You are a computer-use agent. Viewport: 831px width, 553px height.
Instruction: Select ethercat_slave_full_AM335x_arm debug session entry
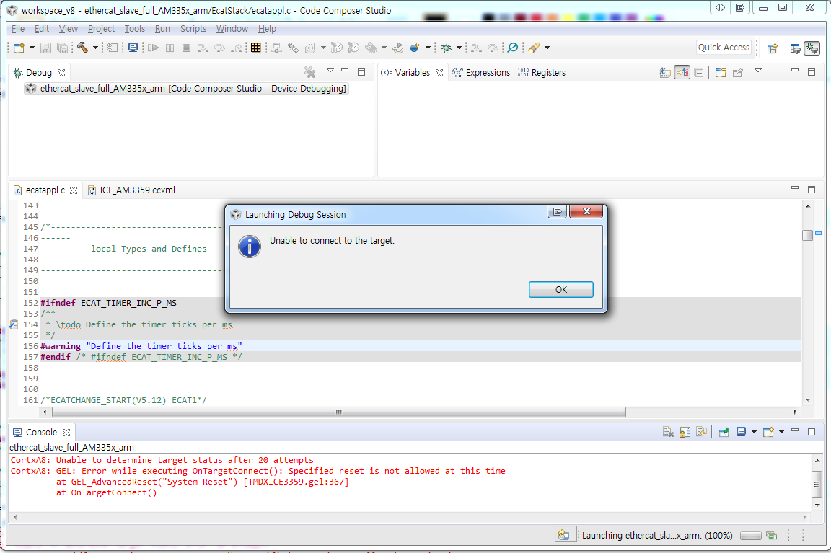click(187, 89)
